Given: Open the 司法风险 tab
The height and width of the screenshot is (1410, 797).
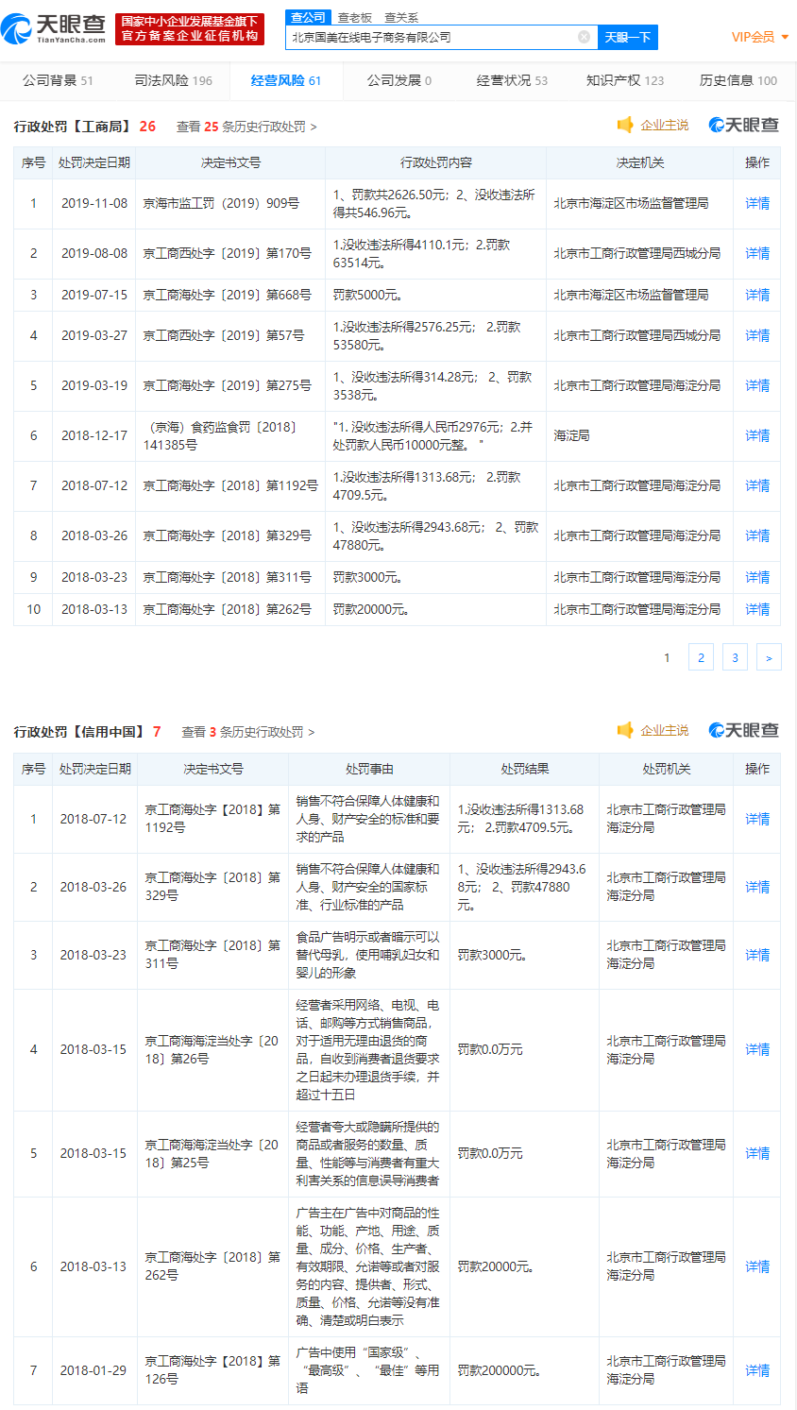Looking at the screenshot, I should click(x=173, y=80).
